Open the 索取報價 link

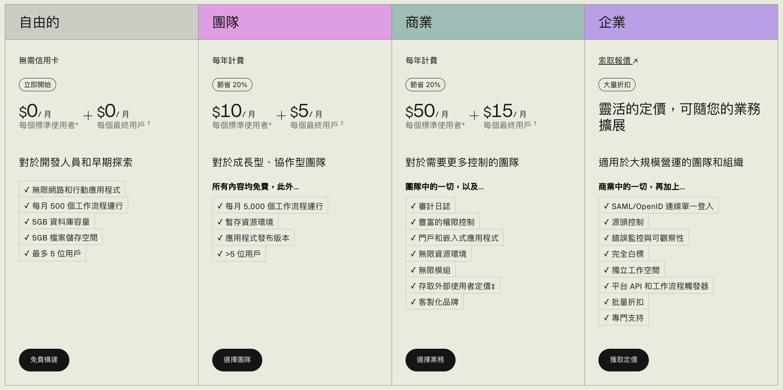615,61
